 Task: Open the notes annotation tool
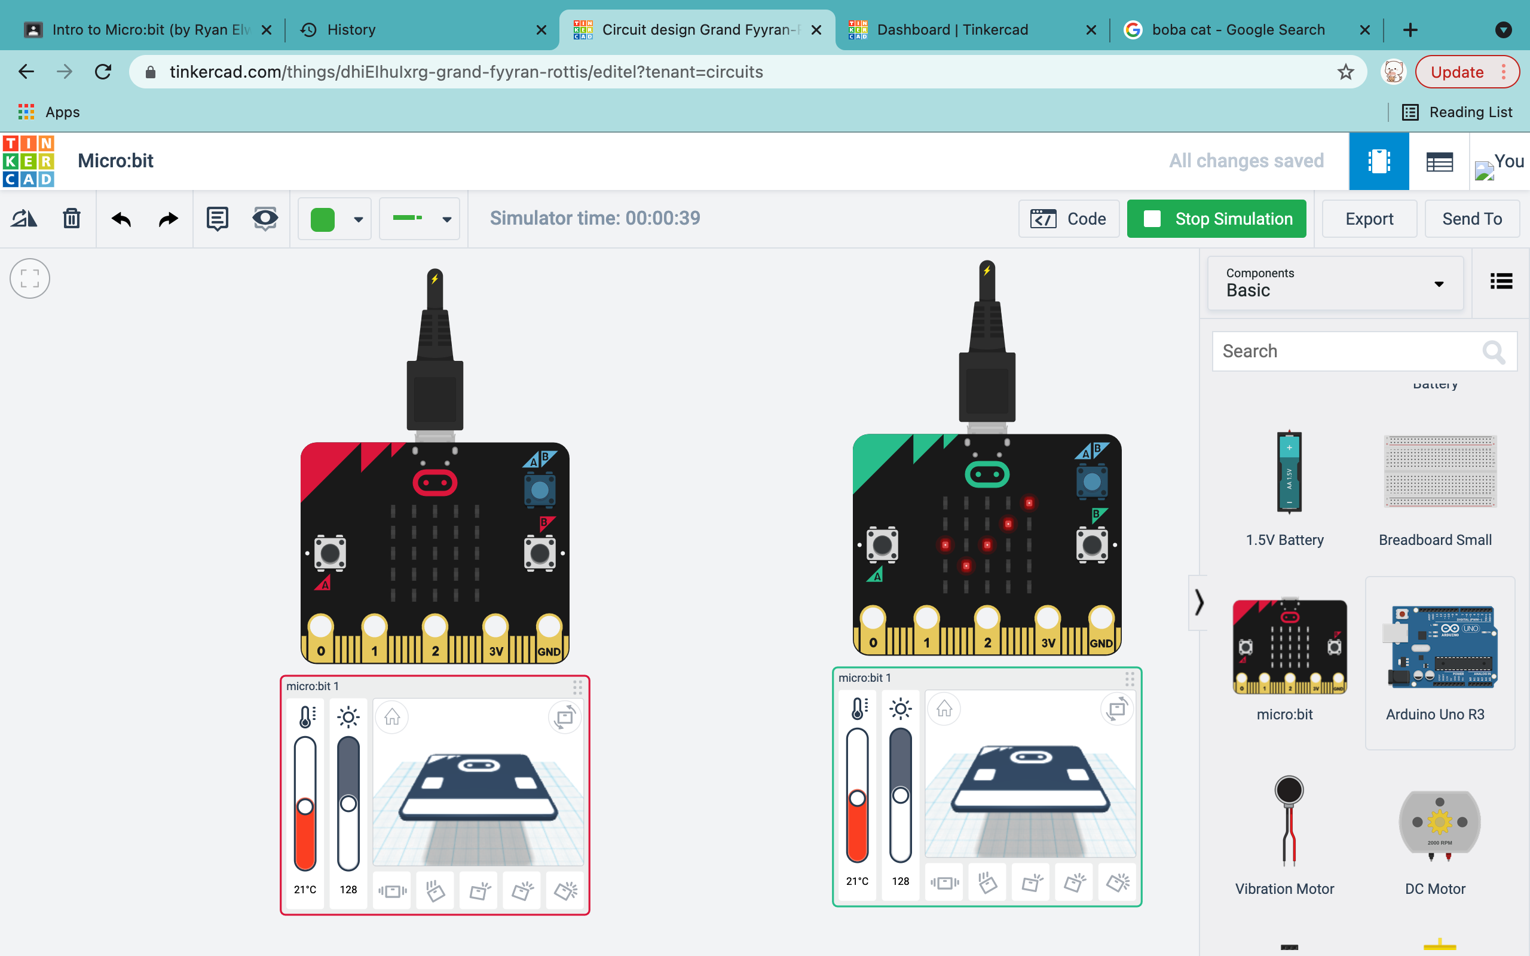(x=217, y=219)
